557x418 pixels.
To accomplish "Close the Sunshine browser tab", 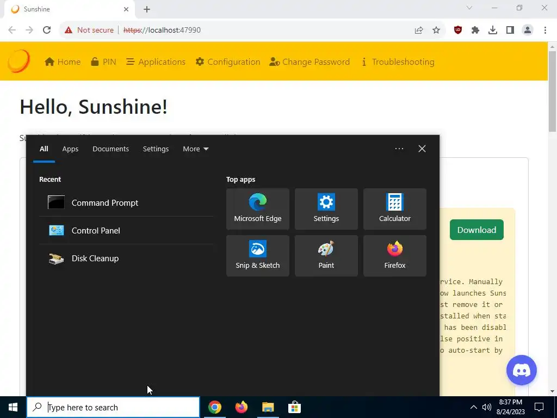I will 126,9.
